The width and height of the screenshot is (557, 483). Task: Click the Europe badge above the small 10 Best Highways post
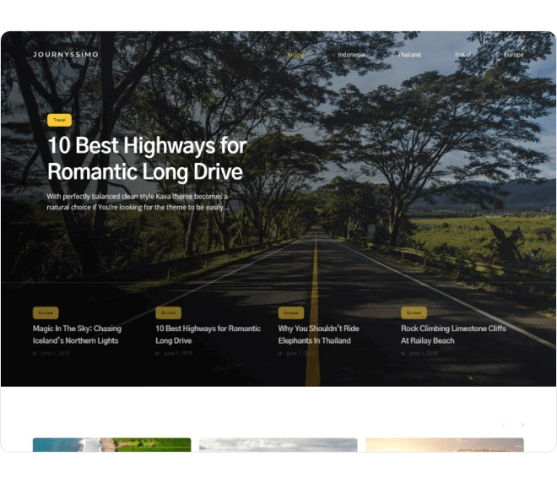(169, 312)
